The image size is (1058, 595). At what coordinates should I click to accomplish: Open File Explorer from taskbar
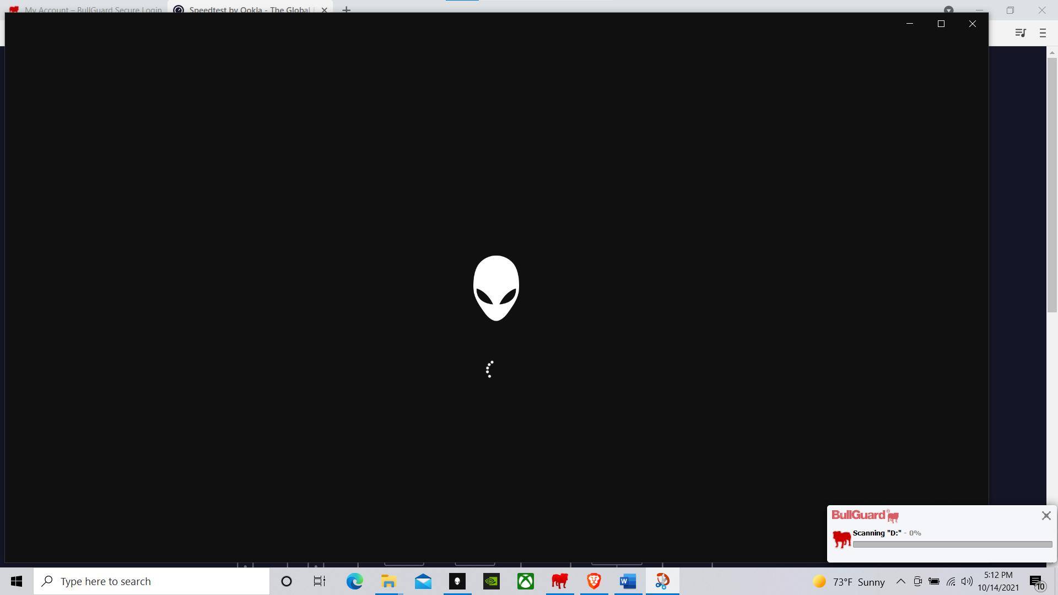click(388, 581)
